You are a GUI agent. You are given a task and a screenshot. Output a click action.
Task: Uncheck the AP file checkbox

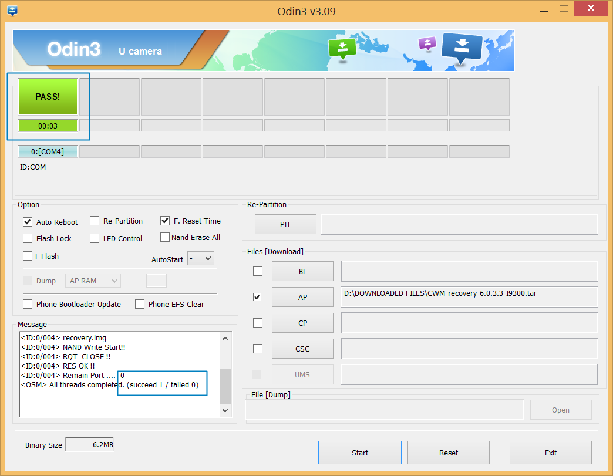tap(257, 297)
